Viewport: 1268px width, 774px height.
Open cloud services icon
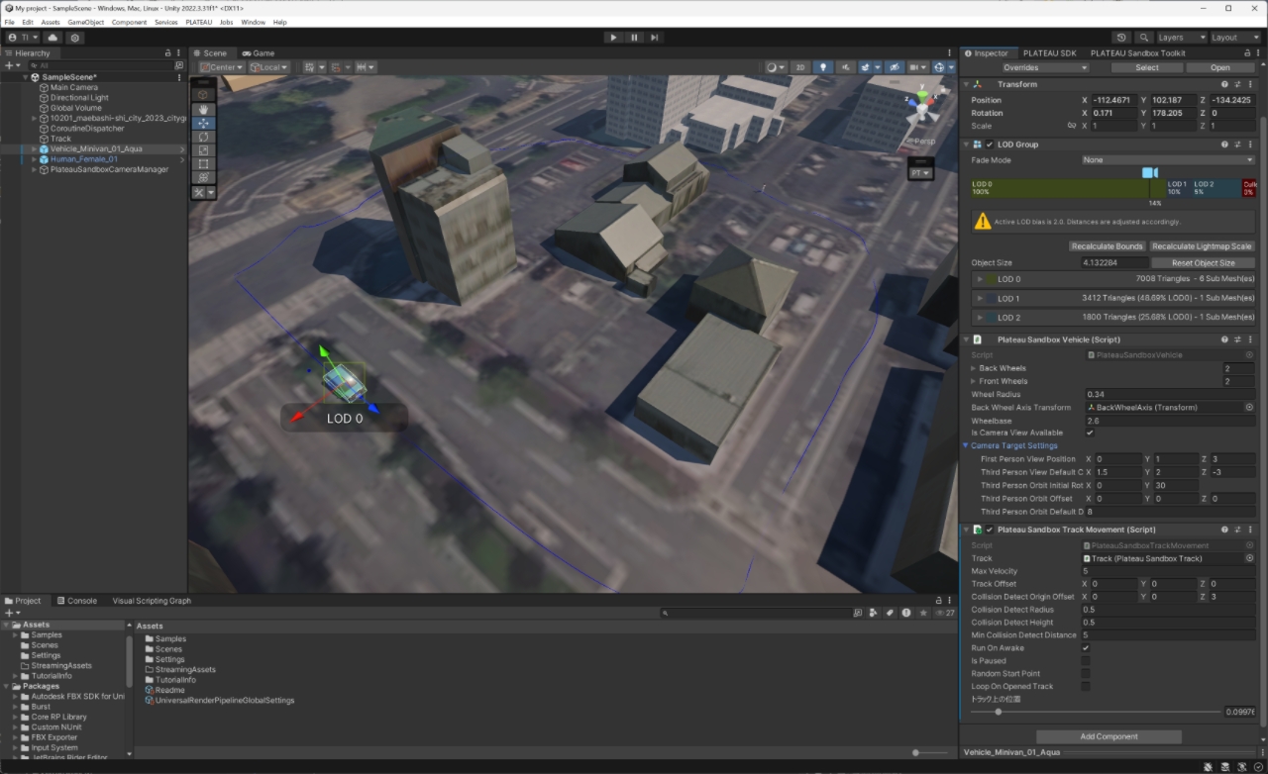53,38
